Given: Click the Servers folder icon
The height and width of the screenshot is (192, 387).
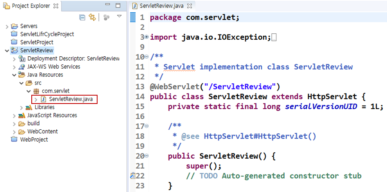Looking at the screenshot, I should coord(15,26).
